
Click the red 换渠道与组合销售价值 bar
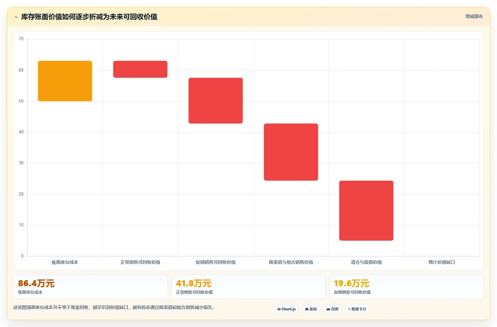291,152
